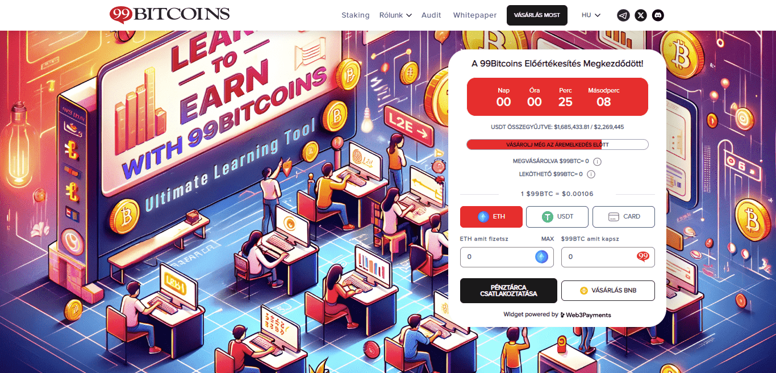The width and height of the screenshot is (776, 373).
Task: Click info icon beside Megvásárolva $99BTC
Action: [597, 162]
